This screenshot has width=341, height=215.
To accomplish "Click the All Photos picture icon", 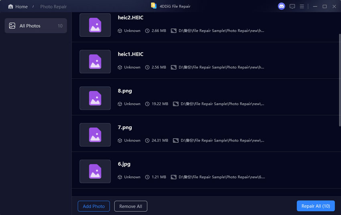I will tap(12, 26).
